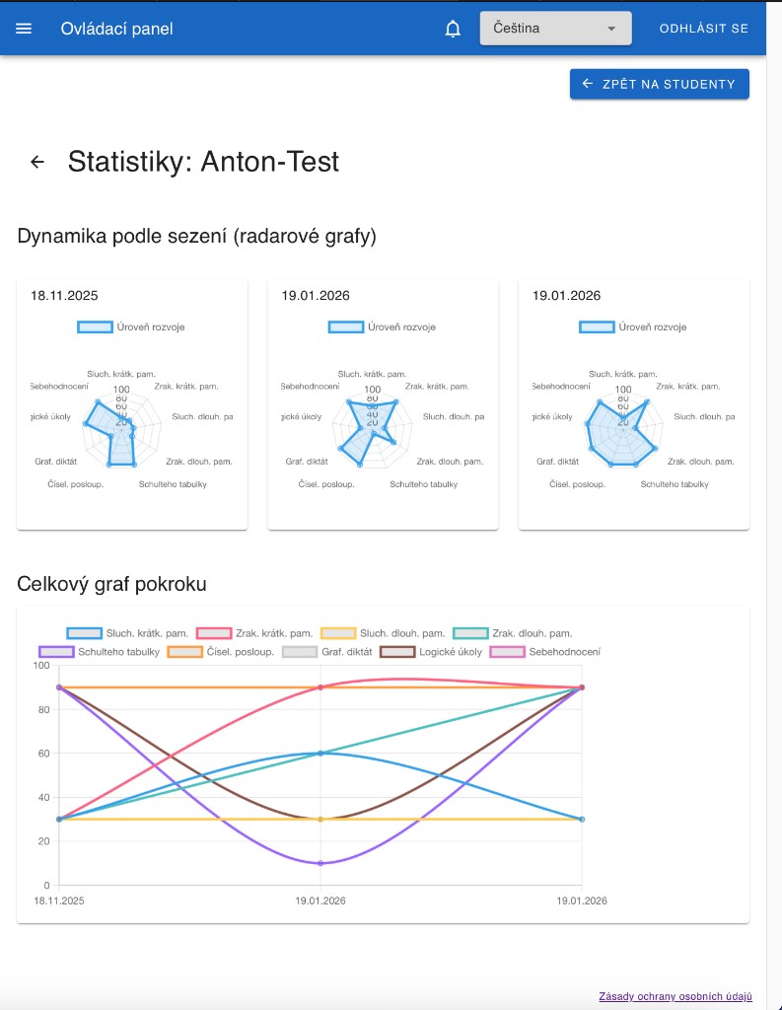782x1010 pixels.
Task: Toggle Úroveň rozvoje legend on the 18.11.2025 radar chart
Action: tap(132, 326)
